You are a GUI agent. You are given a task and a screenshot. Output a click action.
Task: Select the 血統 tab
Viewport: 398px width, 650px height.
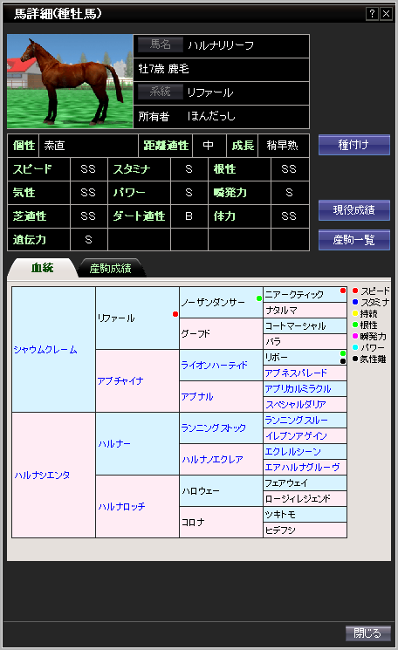pos(42,268)
